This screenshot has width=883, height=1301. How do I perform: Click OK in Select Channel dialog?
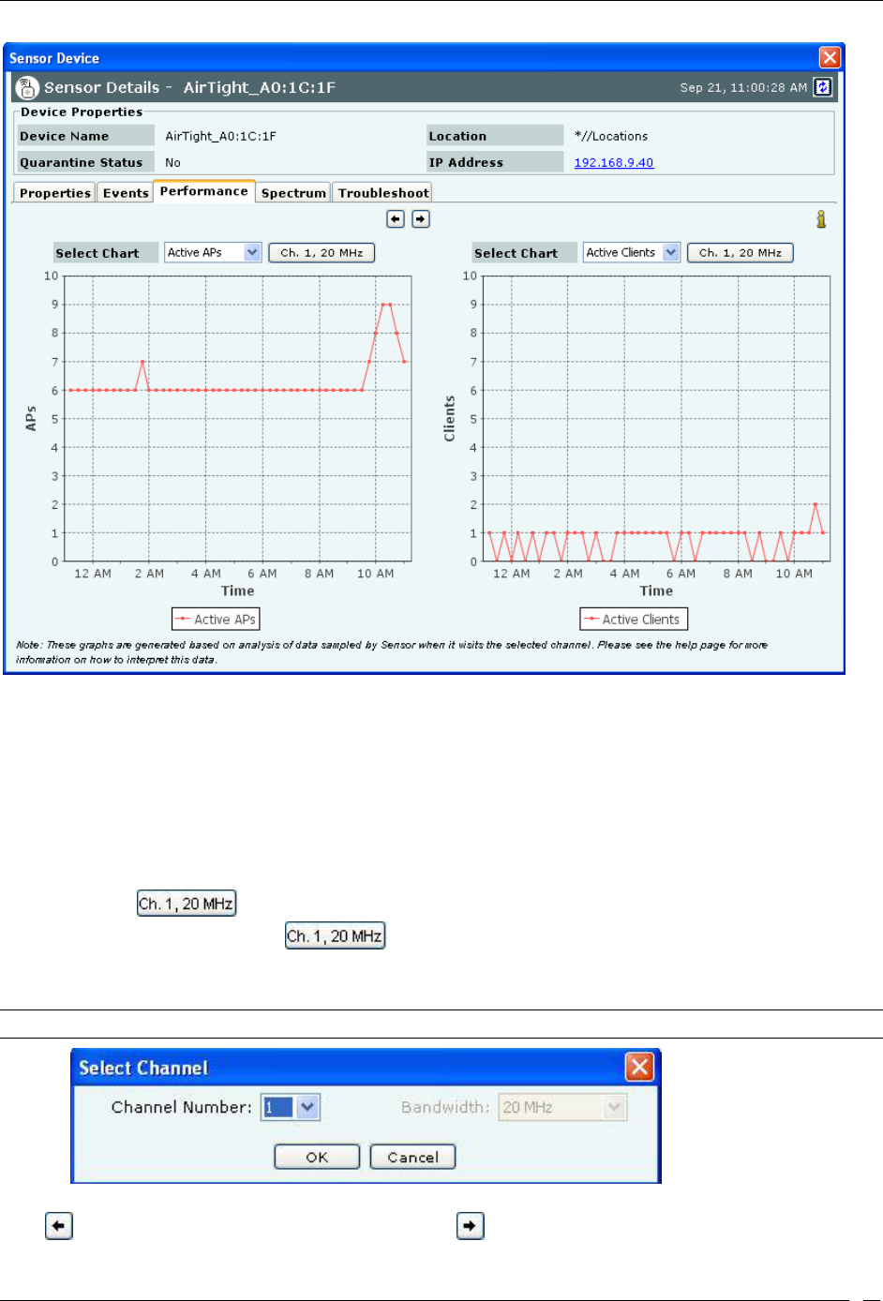[317, 1157]
